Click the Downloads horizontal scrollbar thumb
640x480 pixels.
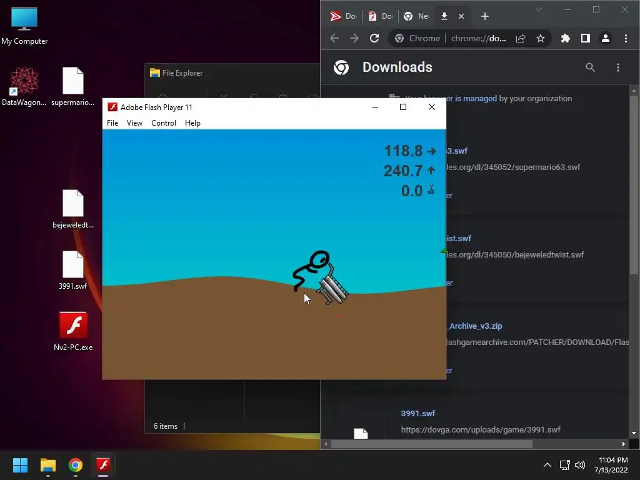[431, 444]
